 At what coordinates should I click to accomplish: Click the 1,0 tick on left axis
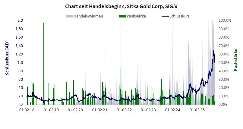(x=20, y=62)
